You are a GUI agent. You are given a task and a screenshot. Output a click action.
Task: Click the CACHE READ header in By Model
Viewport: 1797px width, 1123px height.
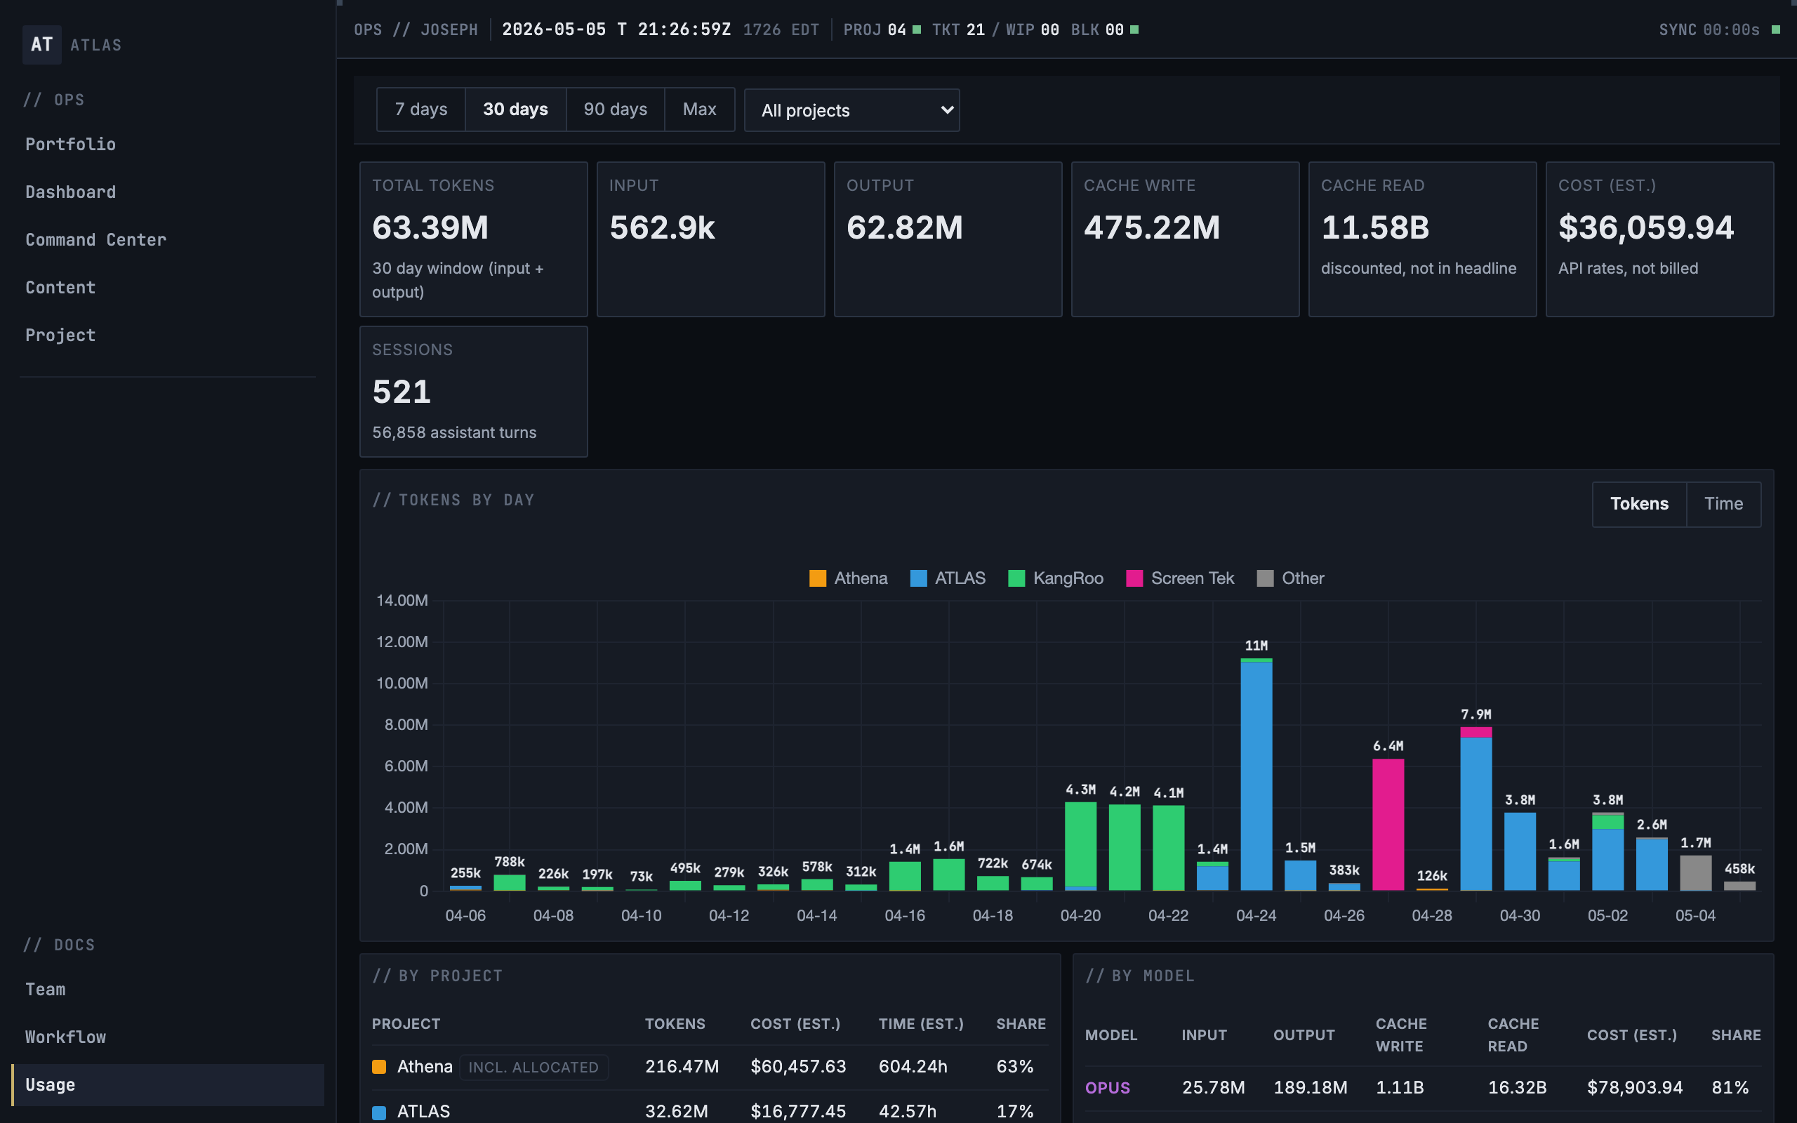point(1513,1035)
